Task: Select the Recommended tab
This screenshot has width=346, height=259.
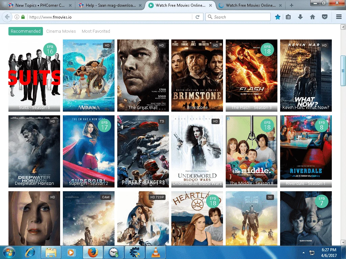Action: pos(26,31)
